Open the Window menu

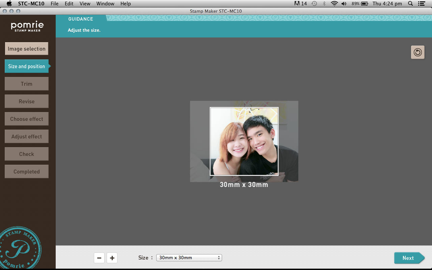105,4
